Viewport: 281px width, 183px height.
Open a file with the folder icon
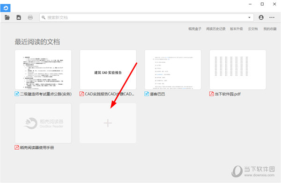pyautogui.click(x=7, y=17)
